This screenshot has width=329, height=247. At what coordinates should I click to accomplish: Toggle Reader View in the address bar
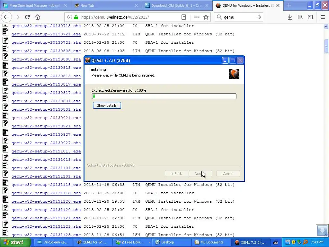184,17
